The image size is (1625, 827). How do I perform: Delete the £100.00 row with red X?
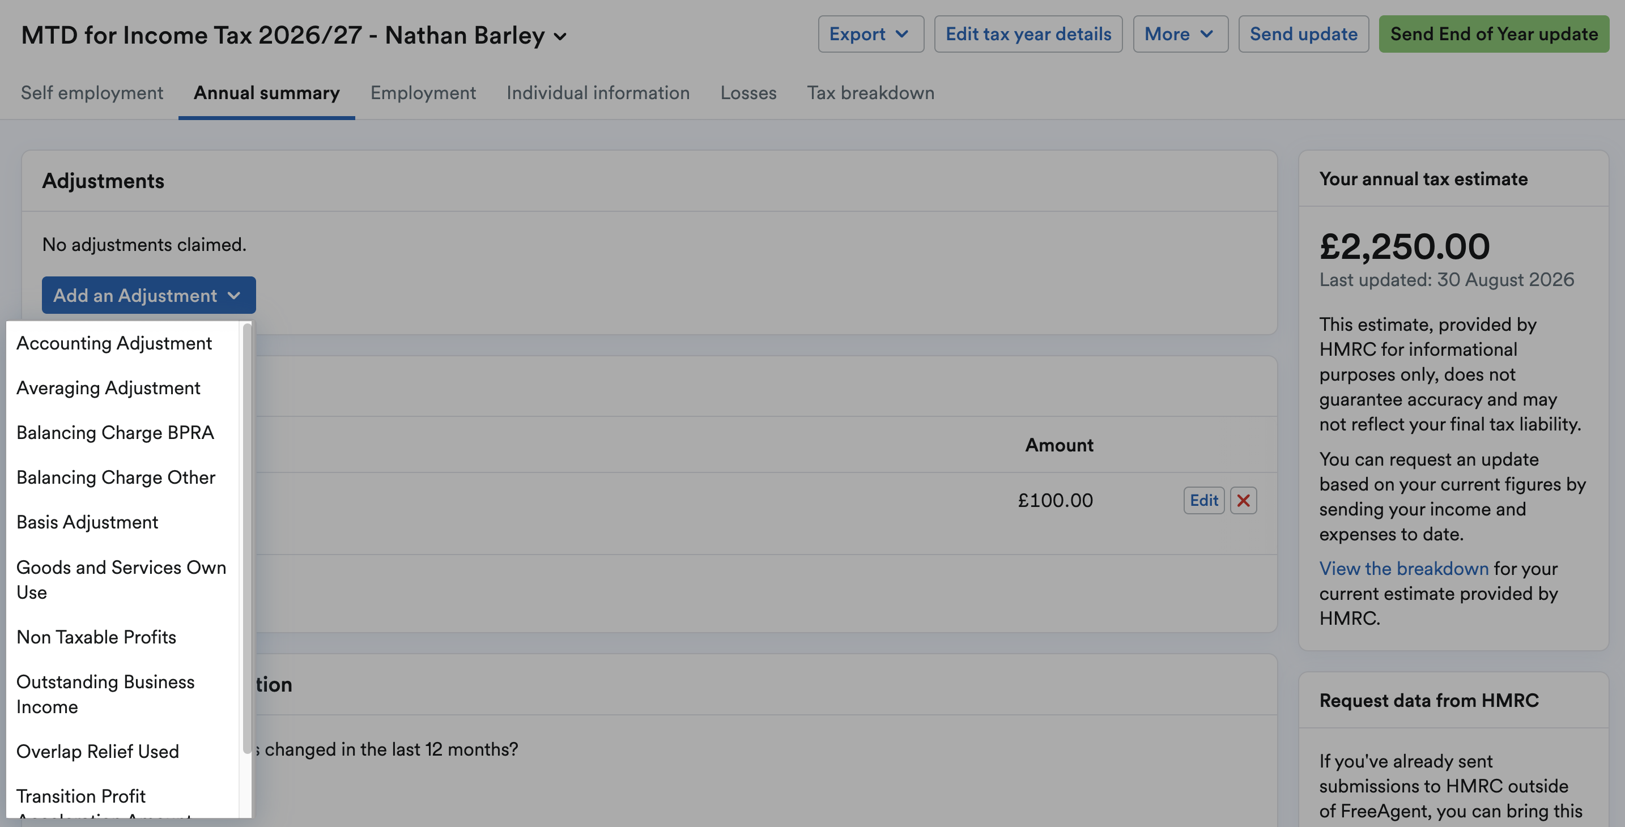[x=1243, y=500]
